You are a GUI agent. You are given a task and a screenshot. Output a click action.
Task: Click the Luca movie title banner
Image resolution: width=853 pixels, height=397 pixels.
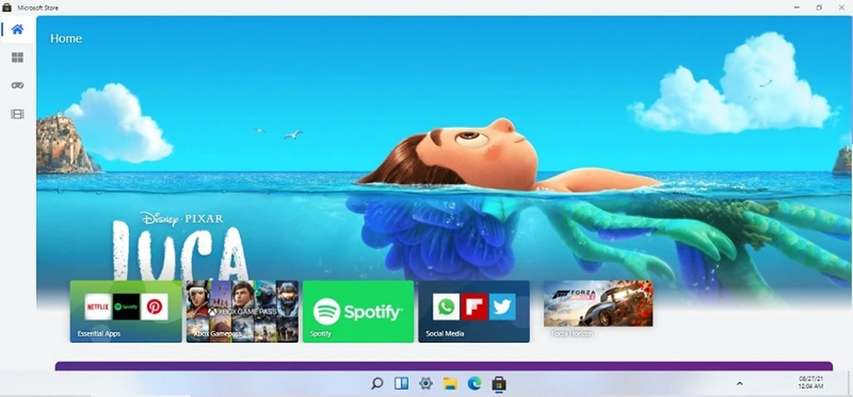point(181,247)
